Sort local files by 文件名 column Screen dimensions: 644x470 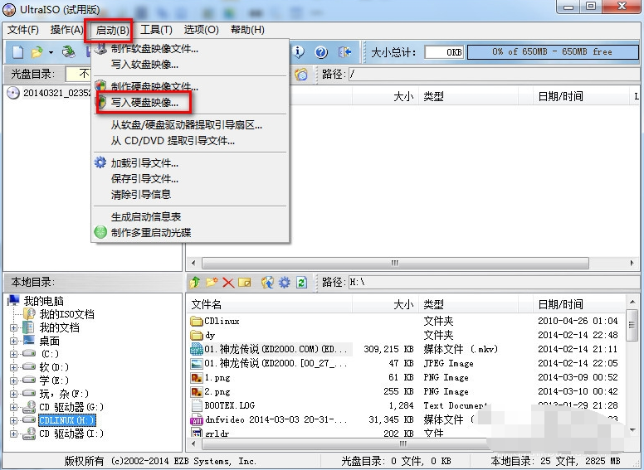tap(270, 304)
